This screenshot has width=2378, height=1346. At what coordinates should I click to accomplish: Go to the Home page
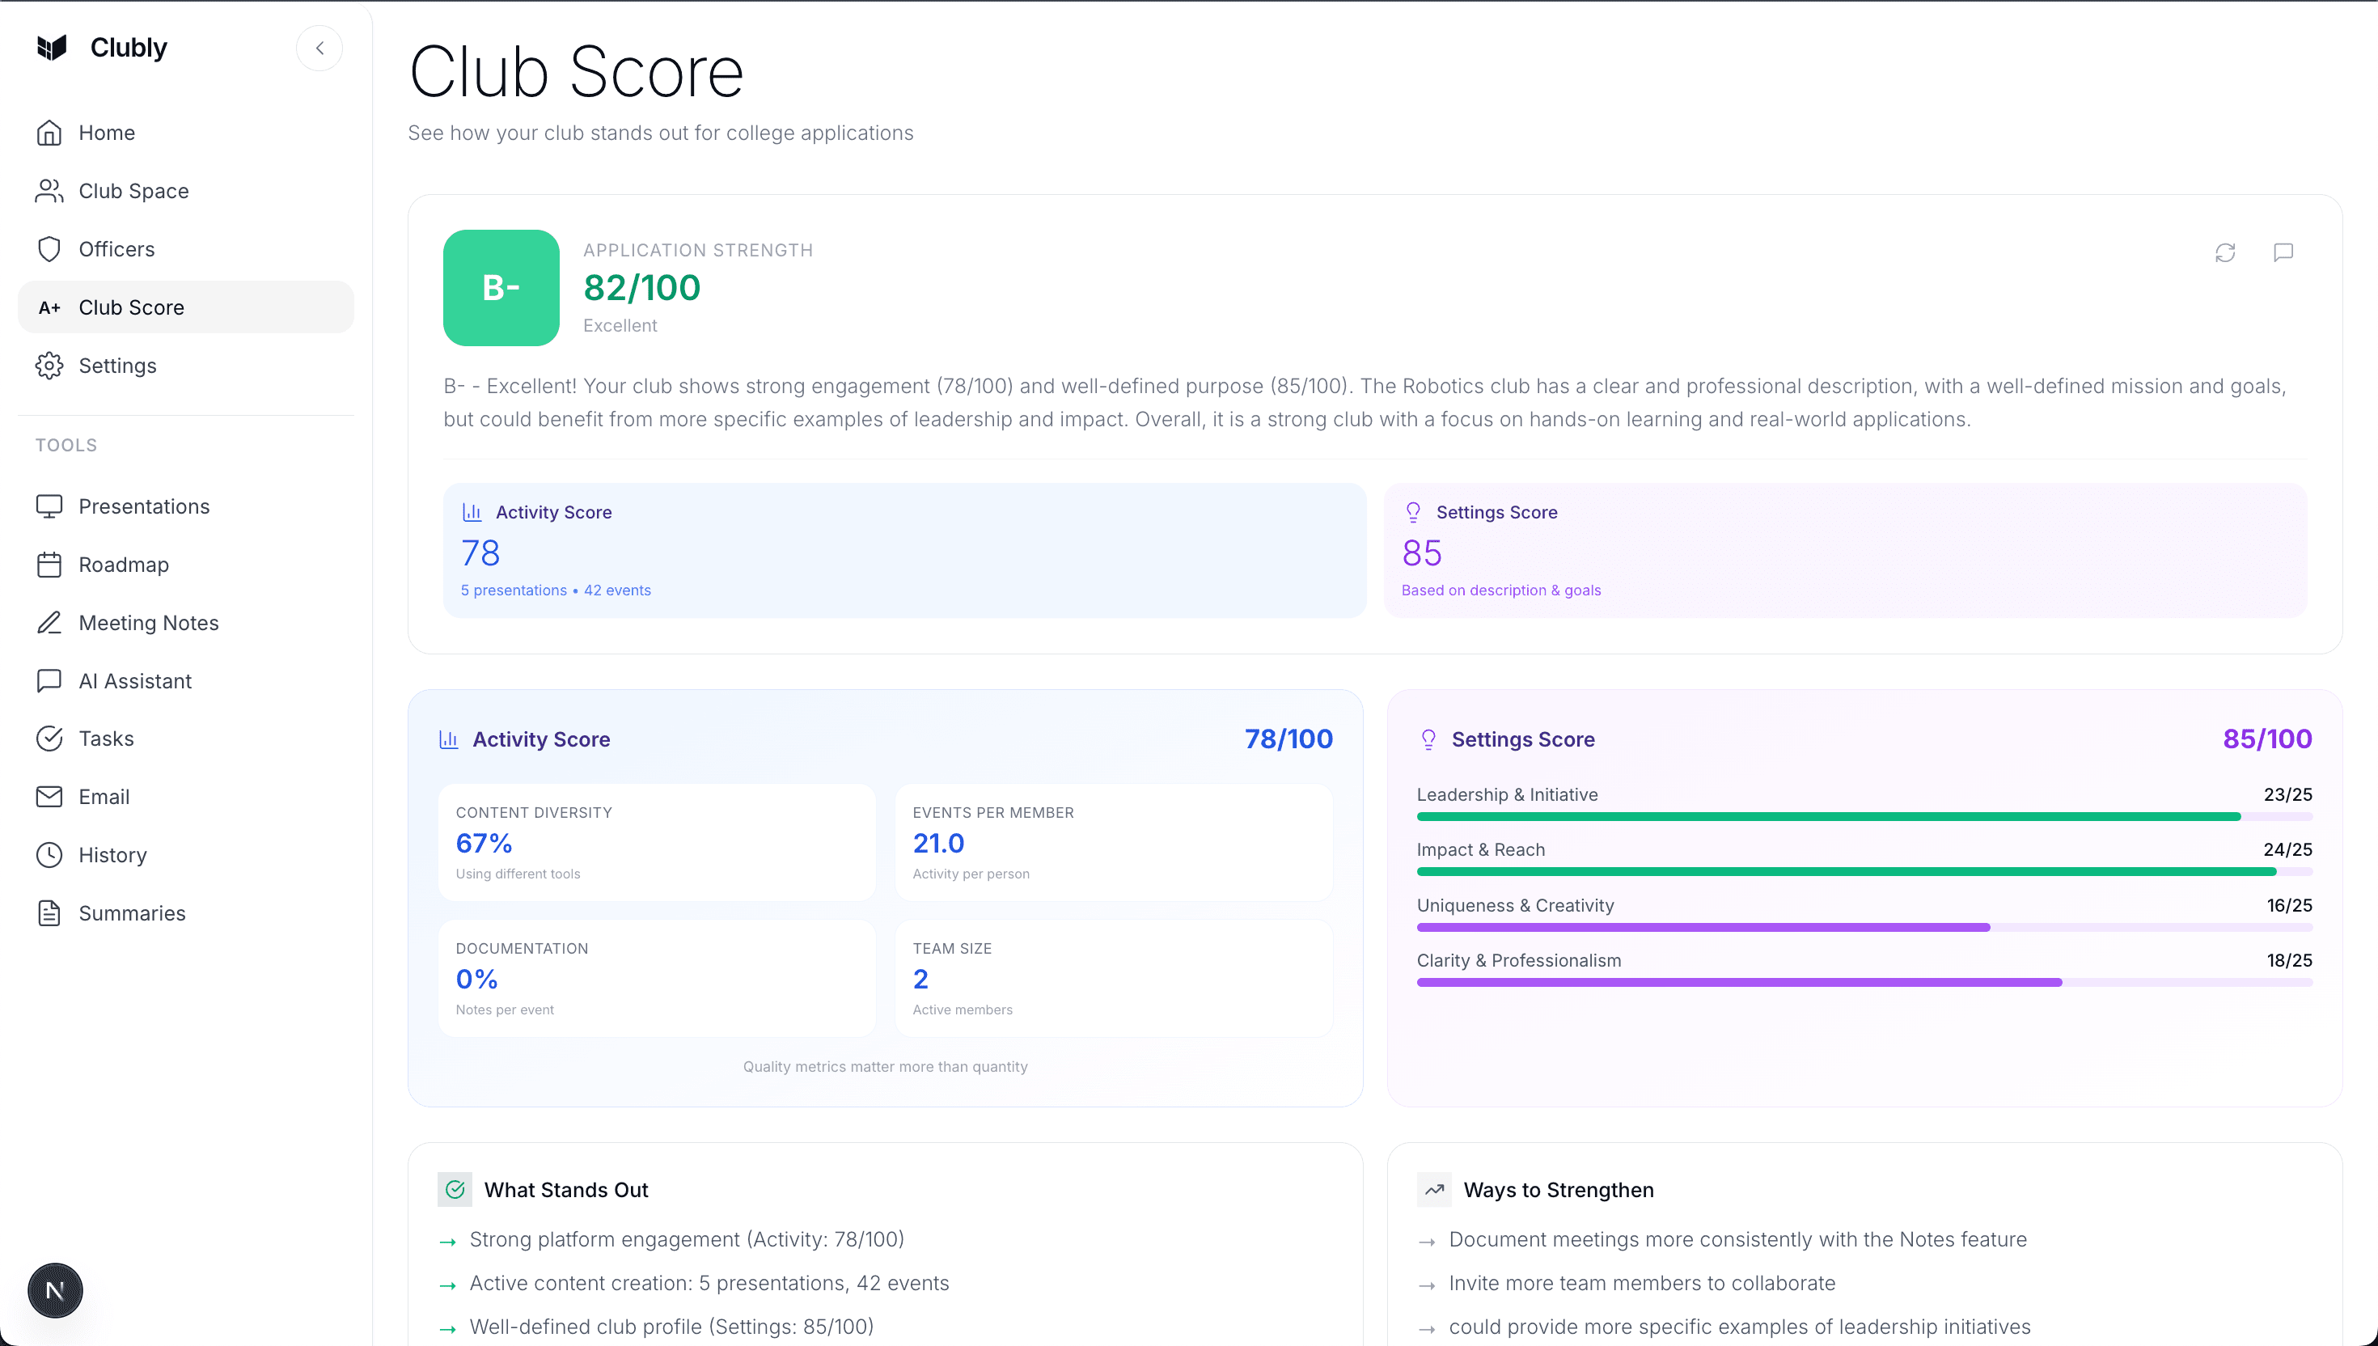click(x=106, y=132)
